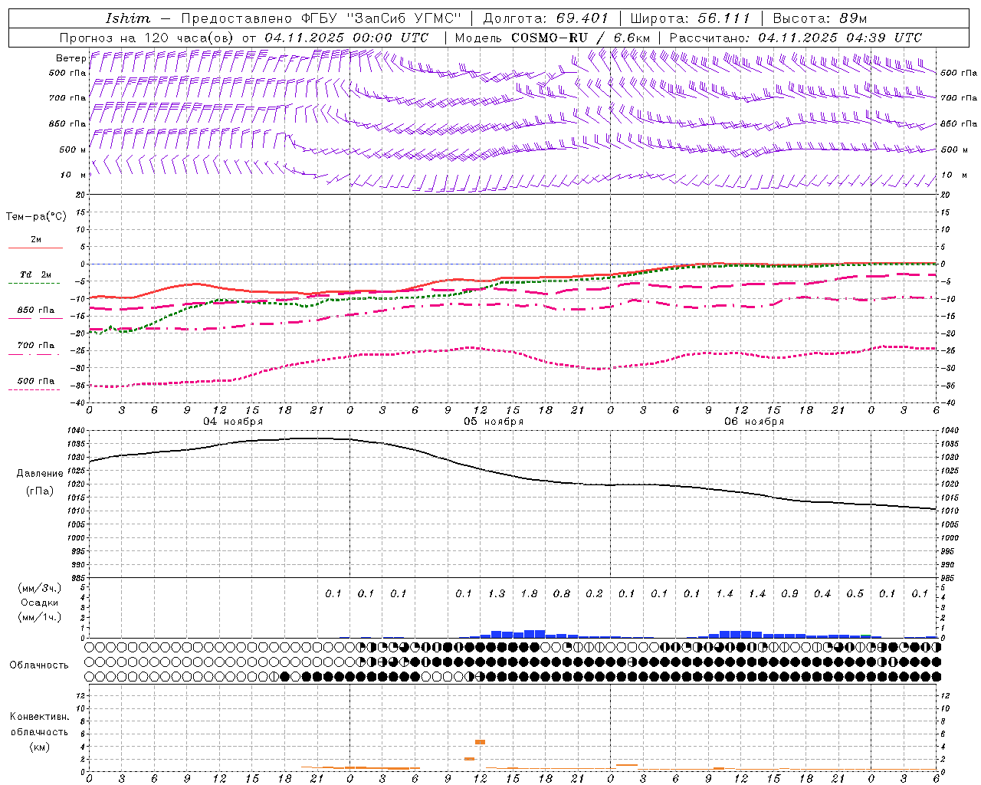Click the Ветер wind panel label

(x=71, y=58)
